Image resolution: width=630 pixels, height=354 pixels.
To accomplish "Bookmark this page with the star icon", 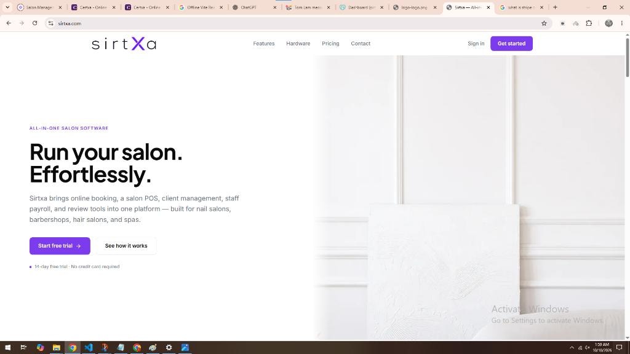I will tap(544, 23).
